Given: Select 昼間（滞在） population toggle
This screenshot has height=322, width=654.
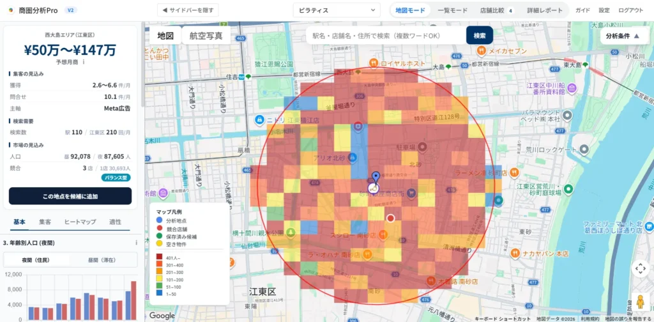Looking at the screenshot, I should [x=103, y=260].
